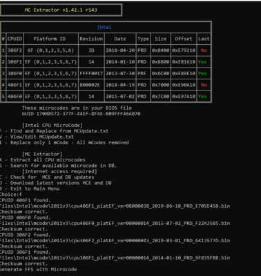Click the Revision column header
Screen dimensions: 261x276
coord(91,39)
